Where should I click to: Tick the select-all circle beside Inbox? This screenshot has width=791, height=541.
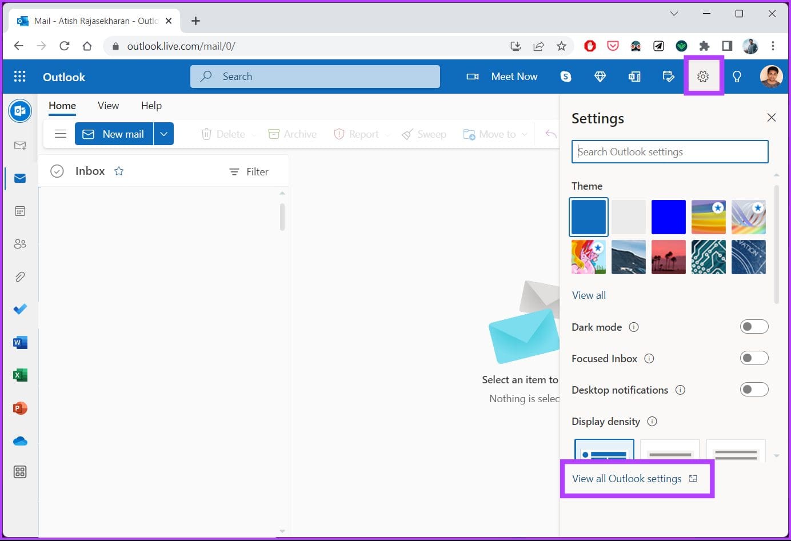click(57, 171)
